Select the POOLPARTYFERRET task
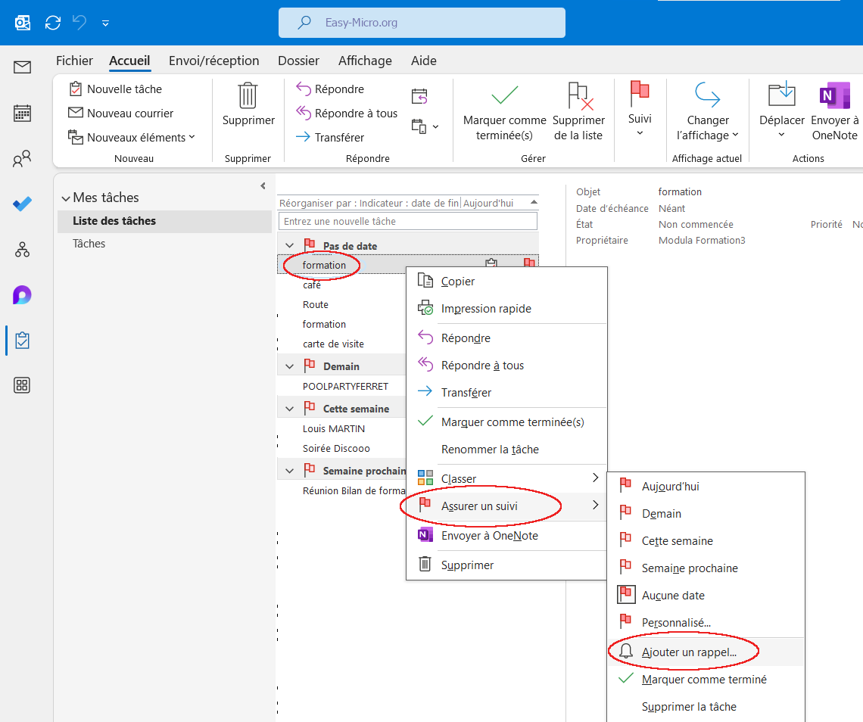 click(x=345, y=386)
